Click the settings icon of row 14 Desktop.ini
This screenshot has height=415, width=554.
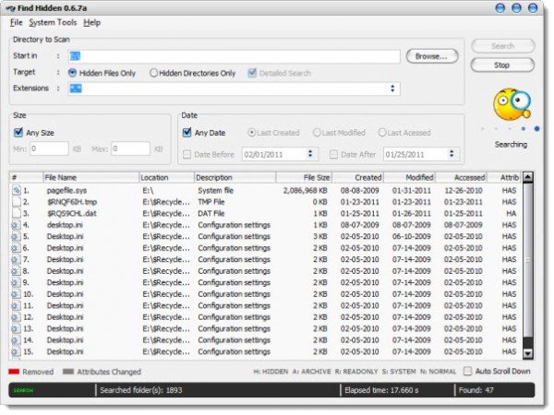[16, 340]
